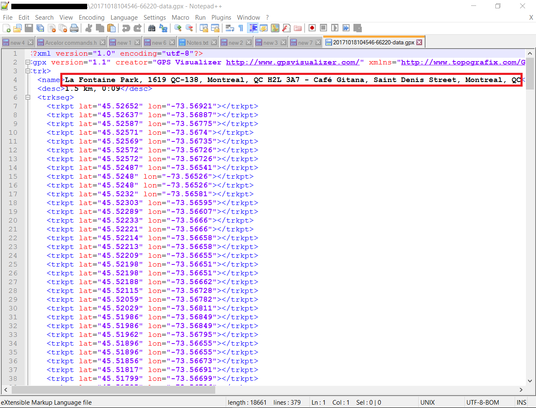This screenshot has width=536, height=408.
Task: Open the View menu
Action: (x=66, y=18)
